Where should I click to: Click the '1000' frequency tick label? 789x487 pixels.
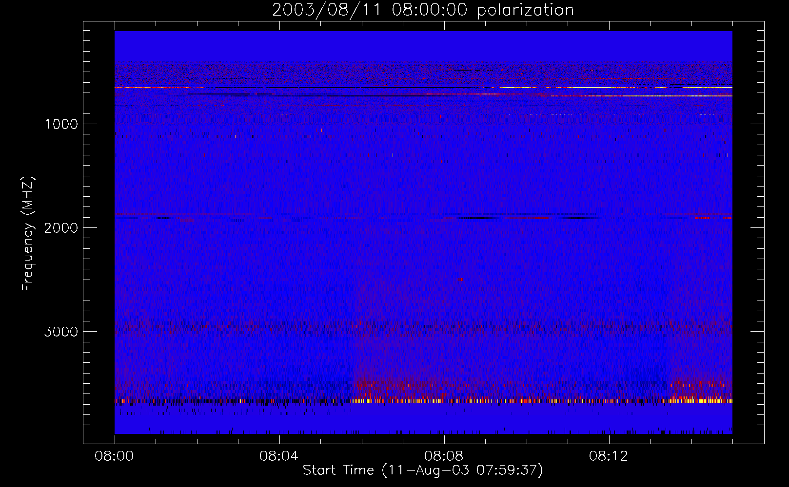coord(61,124)
